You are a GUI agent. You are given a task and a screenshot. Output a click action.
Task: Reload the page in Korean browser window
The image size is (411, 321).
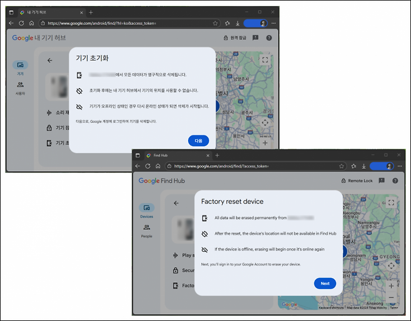click(21, 23)
